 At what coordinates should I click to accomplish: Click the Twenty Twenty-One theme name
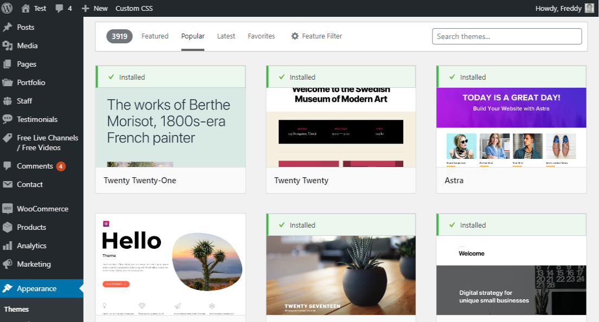140,181
